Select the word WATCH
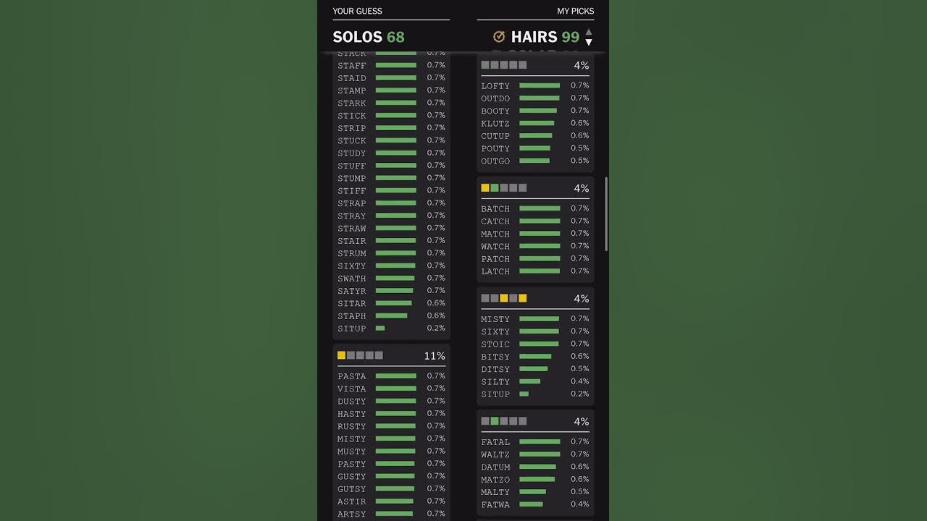927x521 pixels. pyautogui.click(x=495, y=247)
